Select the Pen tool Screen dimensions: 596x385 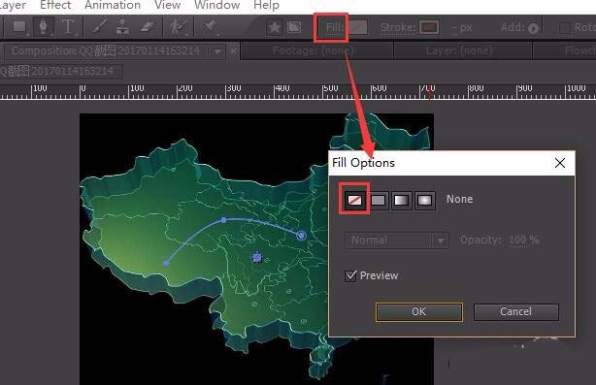pyautogui.click(x=44, y=26)
